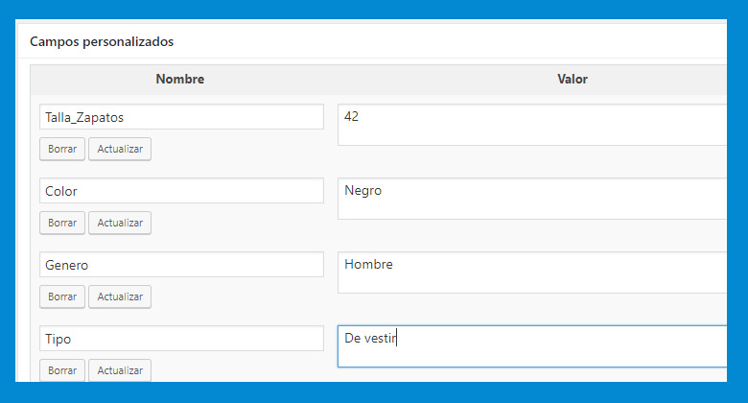The height and width of the screenshot is (403, 748).
Task: Click Actualizar under the Color field
Action: (120, 223)
